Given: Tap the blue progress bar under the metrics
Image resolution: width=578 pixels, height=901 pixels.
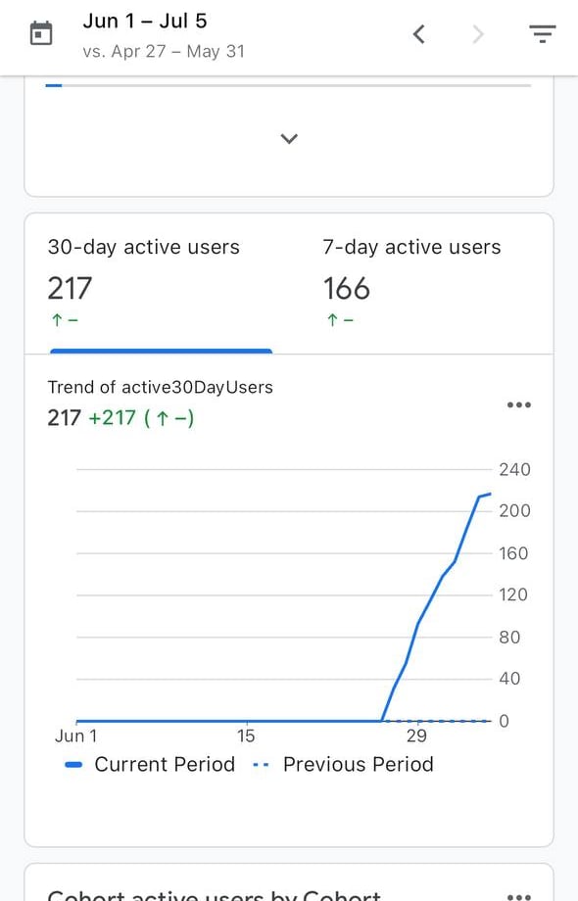Looking at the screenshot, I should pos(160,348).
